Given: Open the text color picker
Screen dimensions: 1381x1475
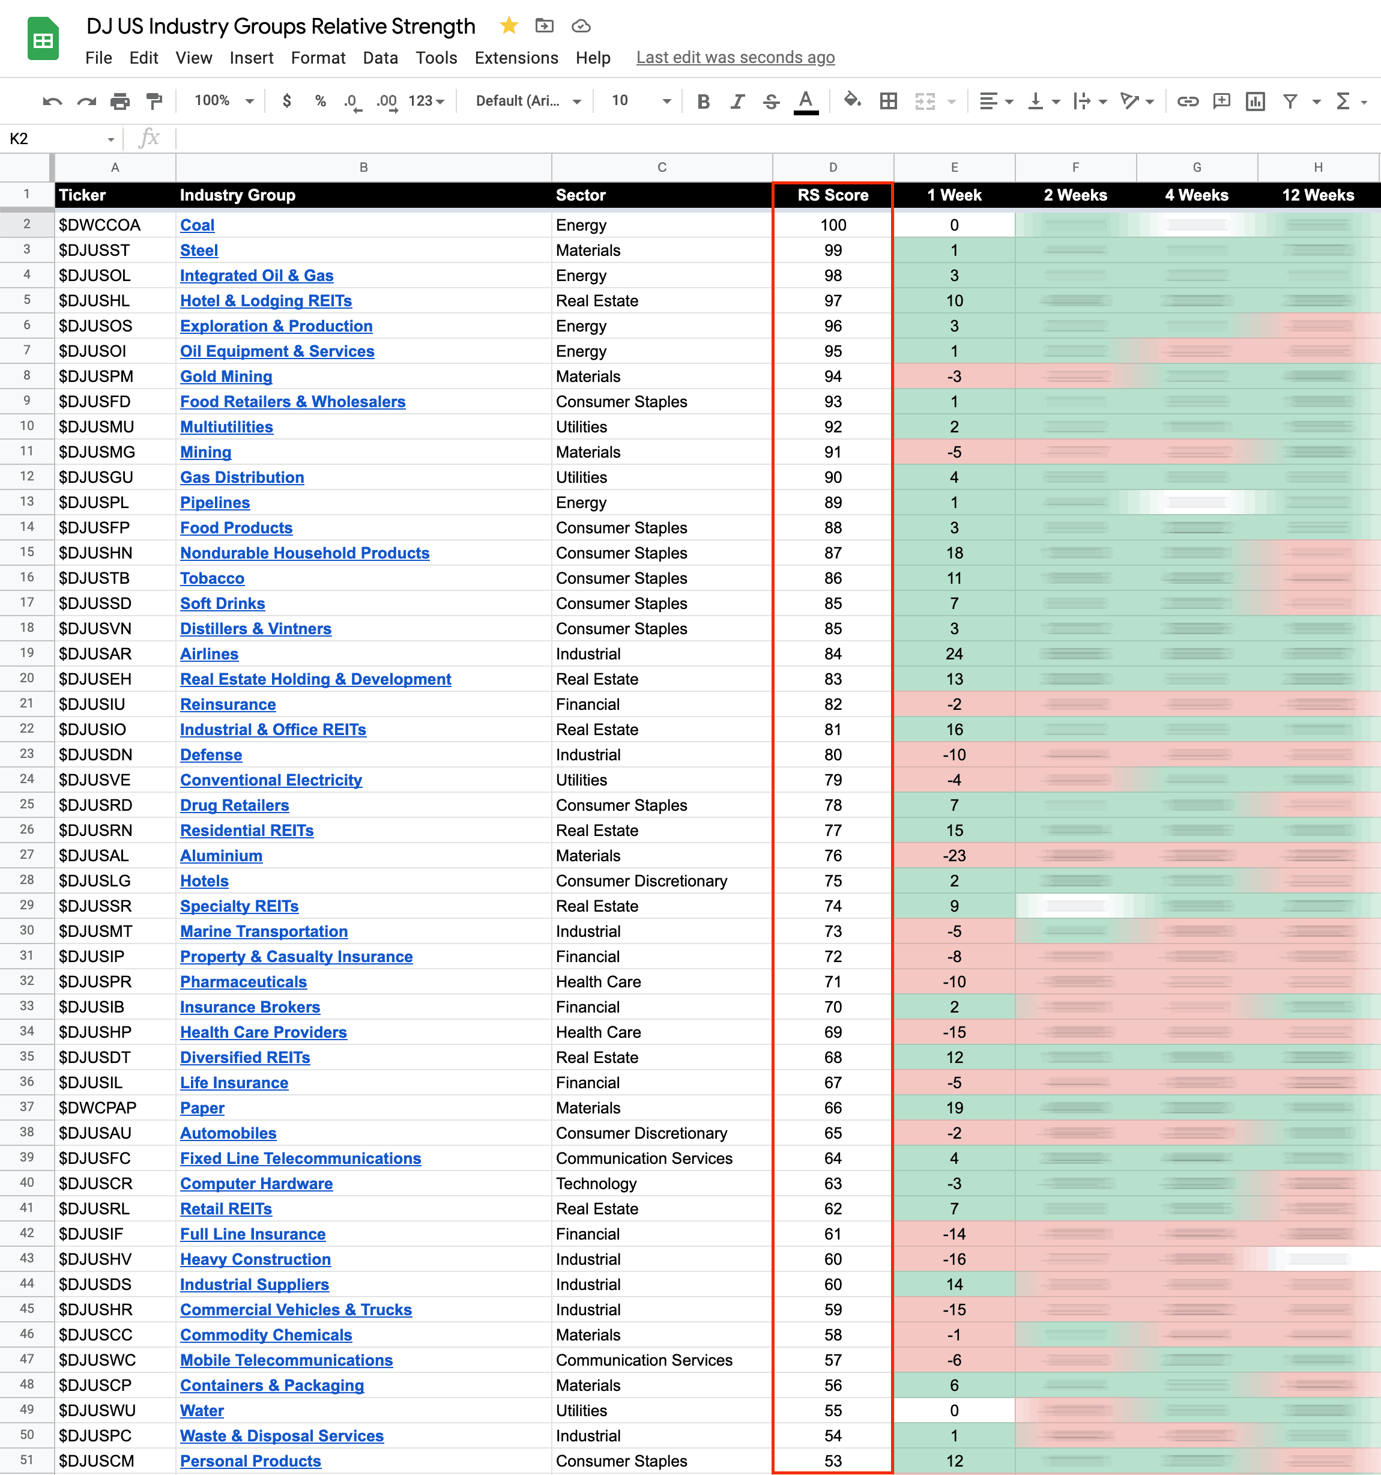Looking at the screenshot, I should (x=806, y=101).
